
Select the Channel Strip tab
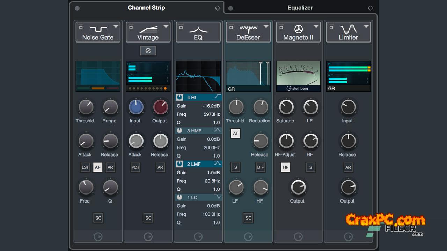click(x=146, y=8)
